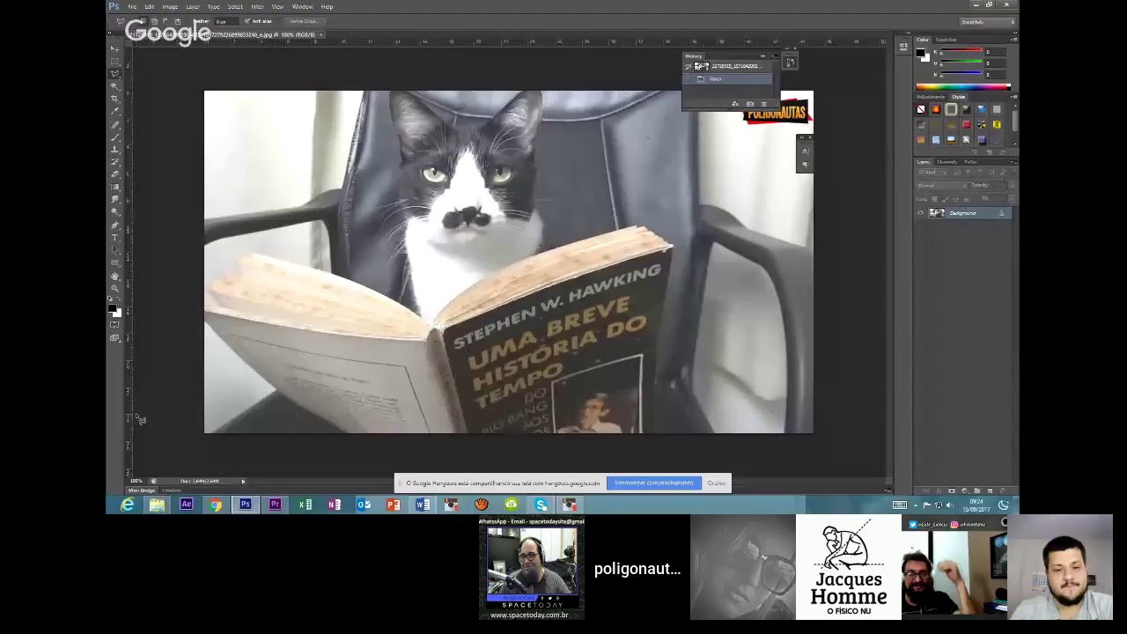Collapse the History panel with double arrows
The height and width of the screenshot is (634, 1127).
click(x=763, y=56)
